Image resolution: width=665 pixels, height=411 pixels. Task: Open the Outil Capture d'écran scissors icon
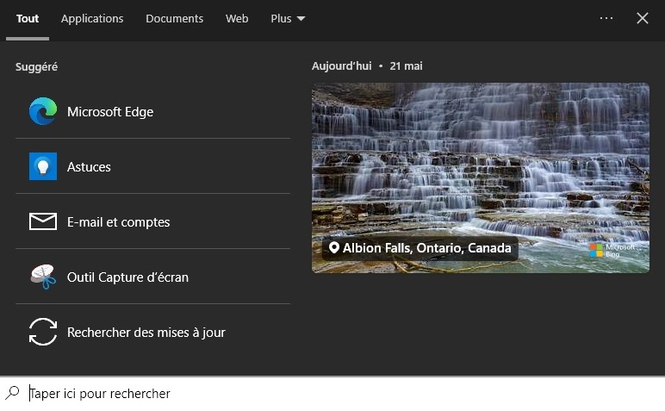tap(43, 277)
